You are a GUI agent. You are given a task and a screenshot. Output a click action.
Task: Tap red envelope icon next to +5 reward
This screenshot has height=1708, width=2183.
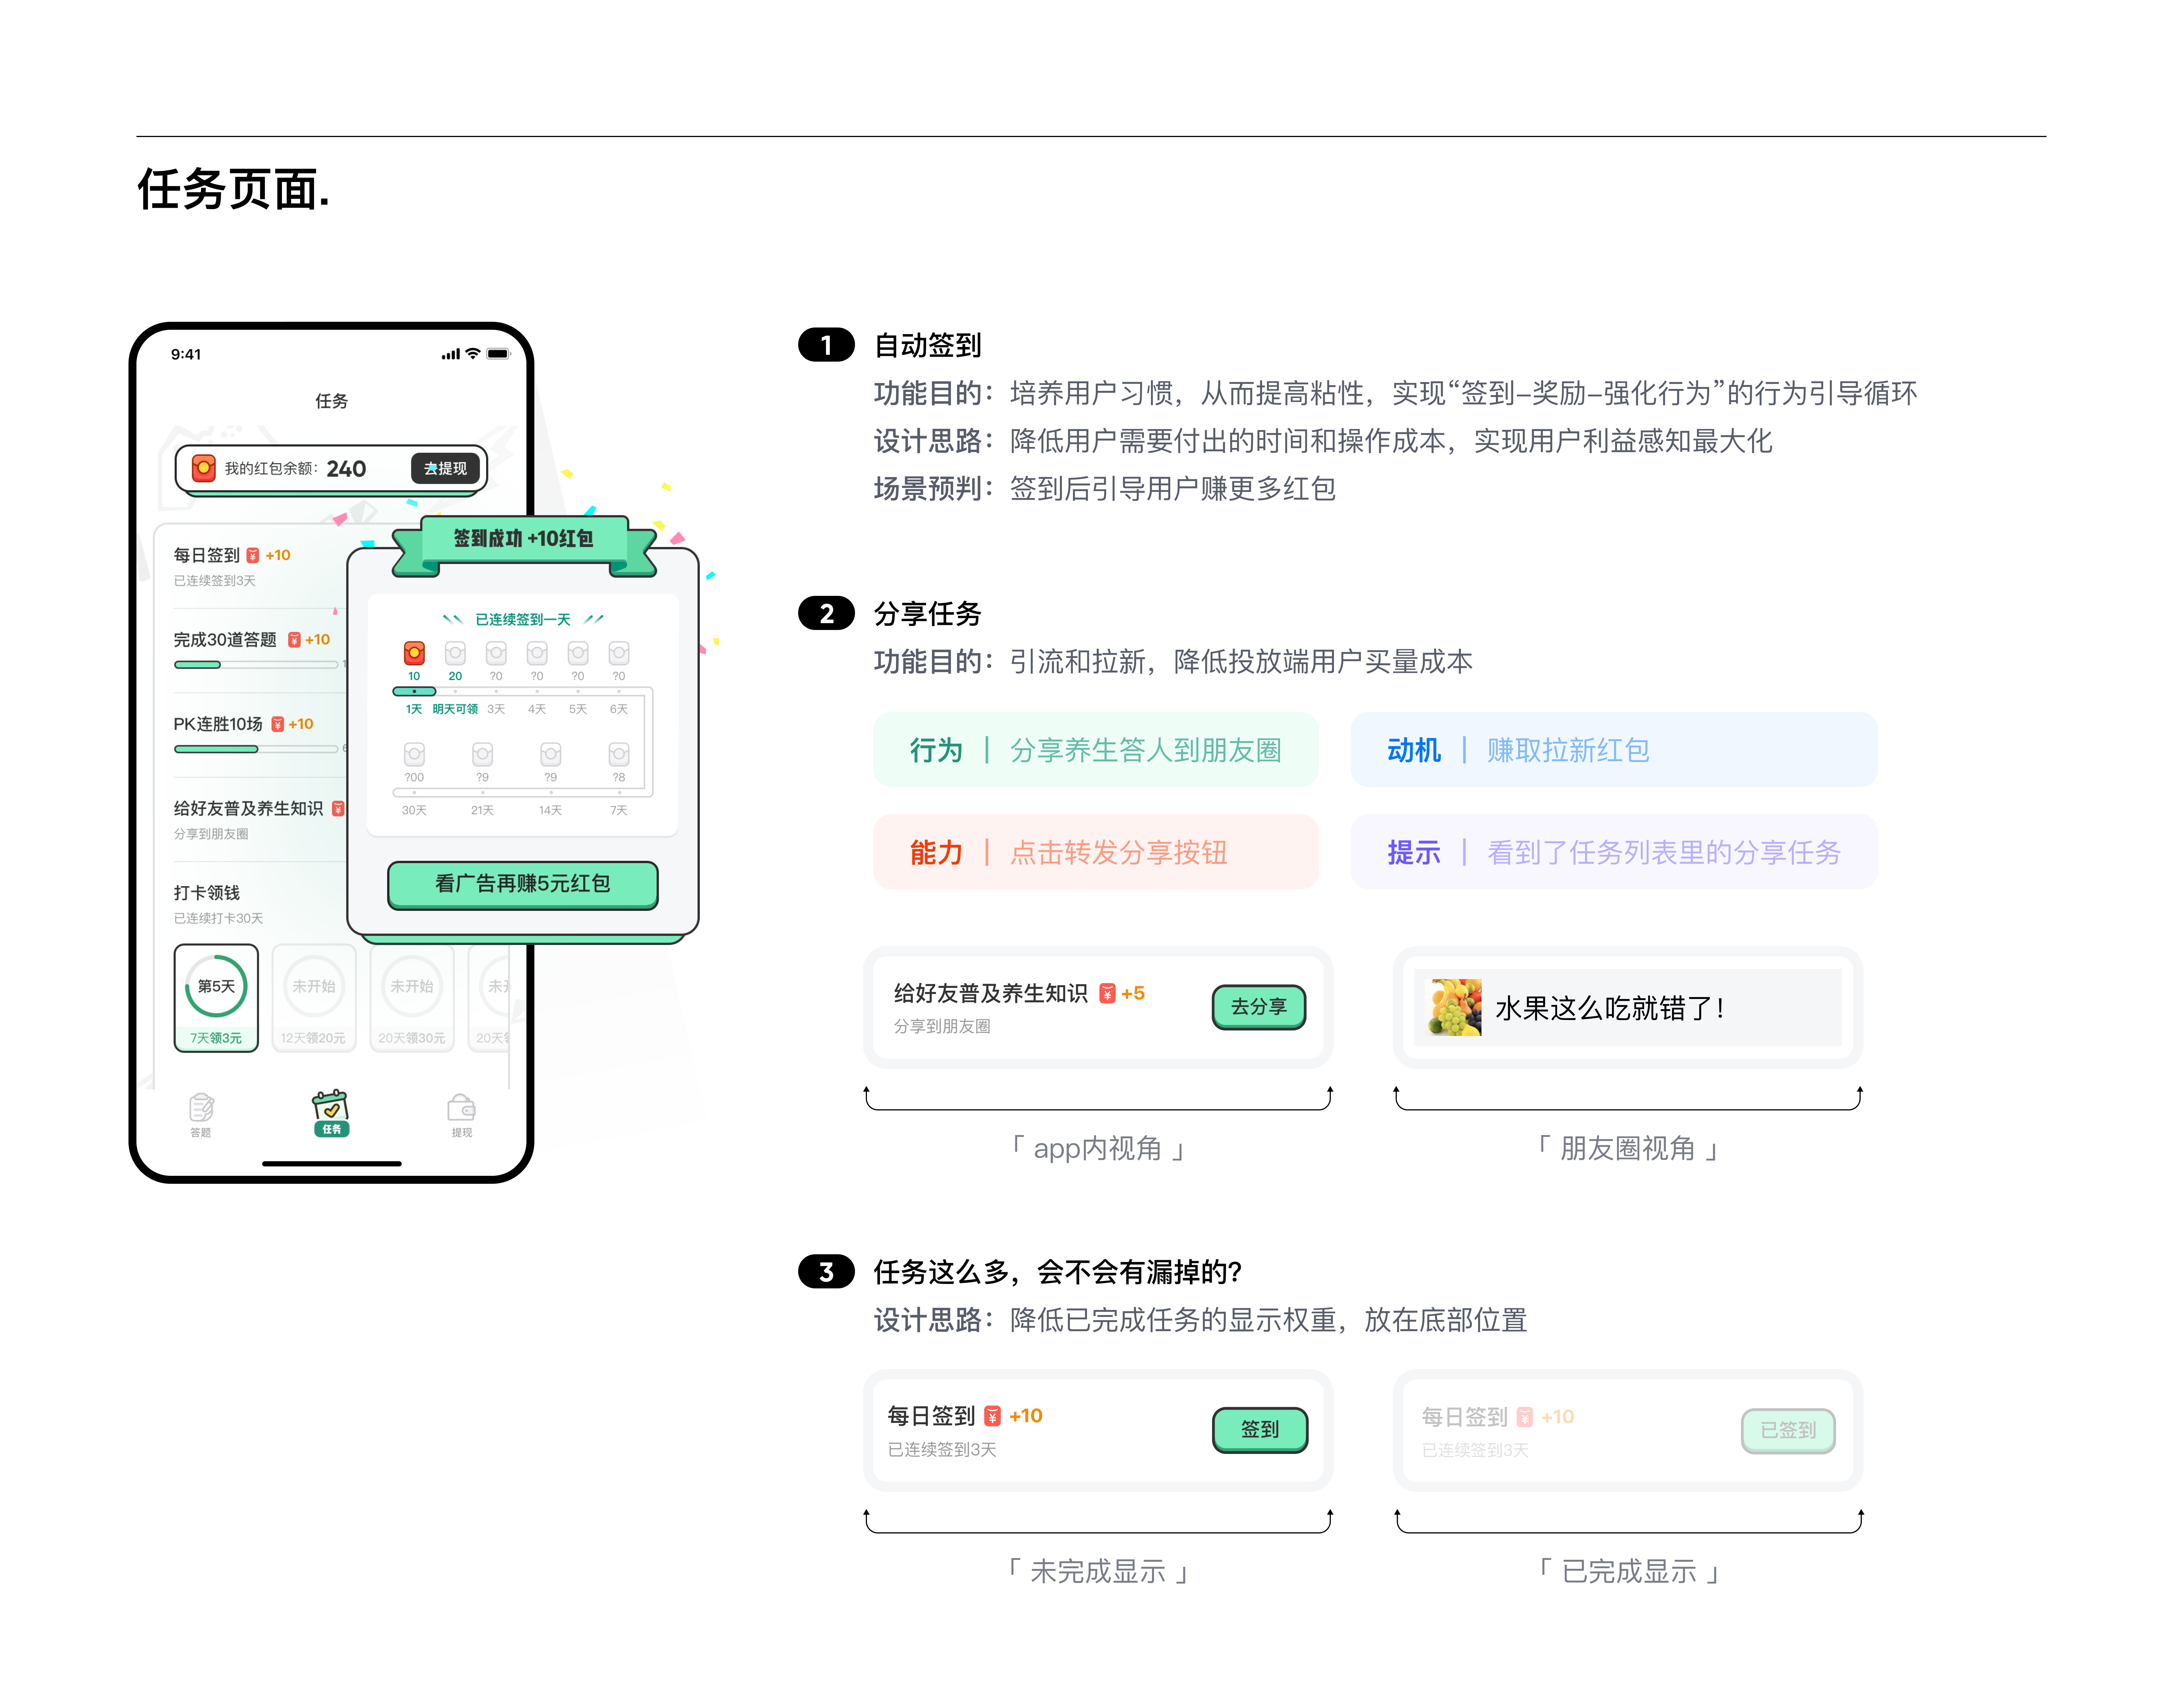(1107, 993)
